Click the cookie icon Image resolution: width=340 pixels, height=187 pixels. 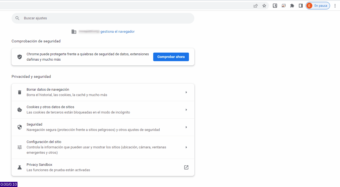pyautogui.click(x=20, y=110)
